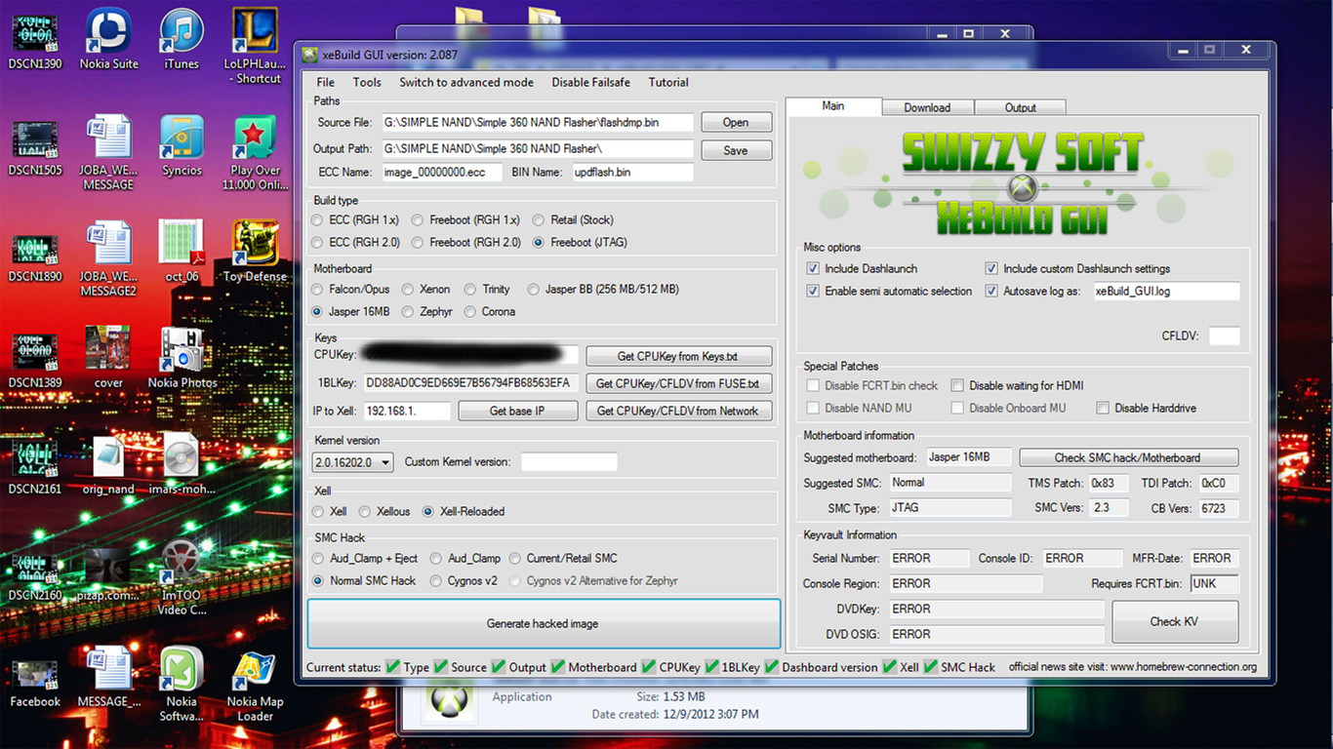
Task: Open the LoLPHLauncher shortcut icon
Action: (x=253, y=45)
